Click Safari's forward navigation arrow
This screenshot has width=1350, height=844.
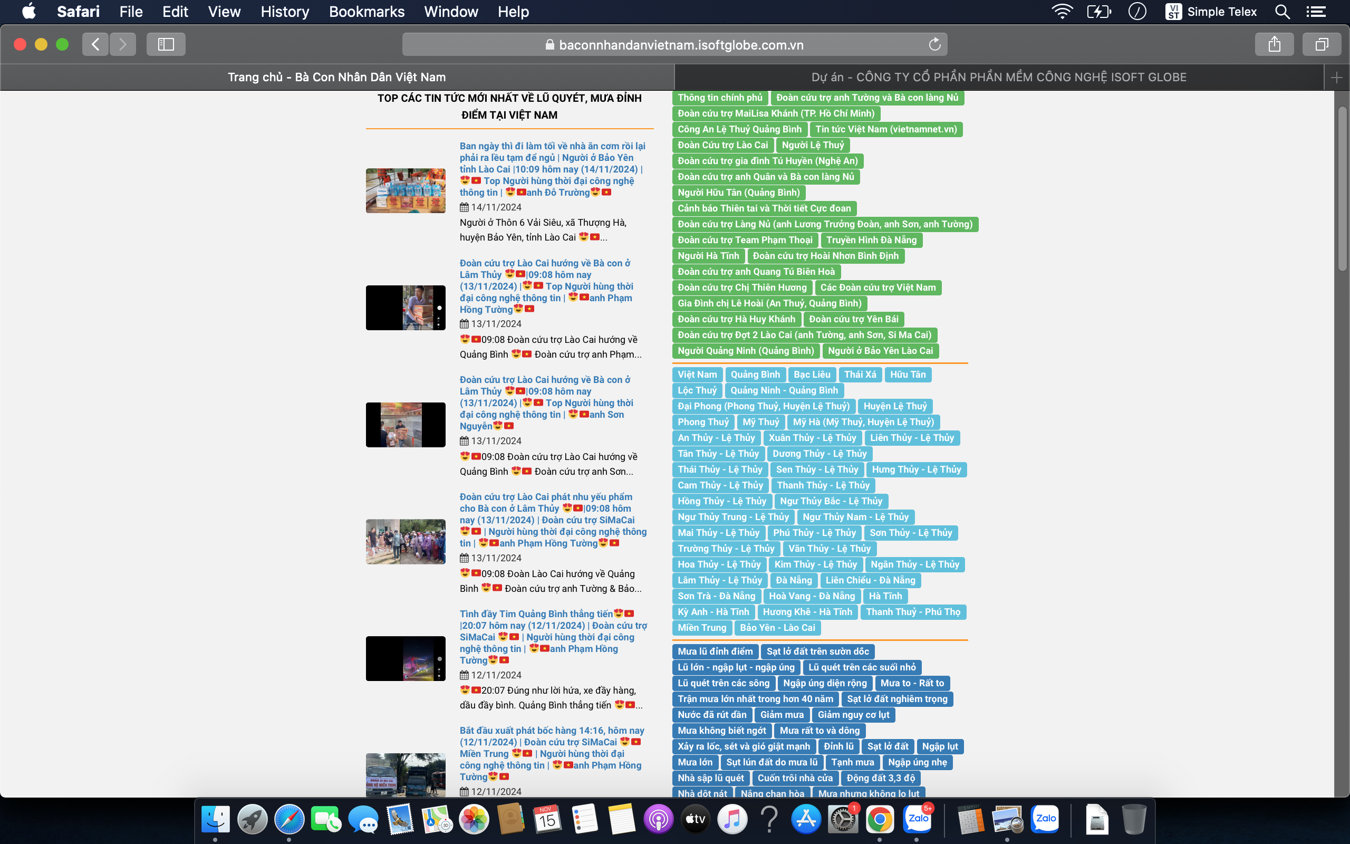(123, 44)
